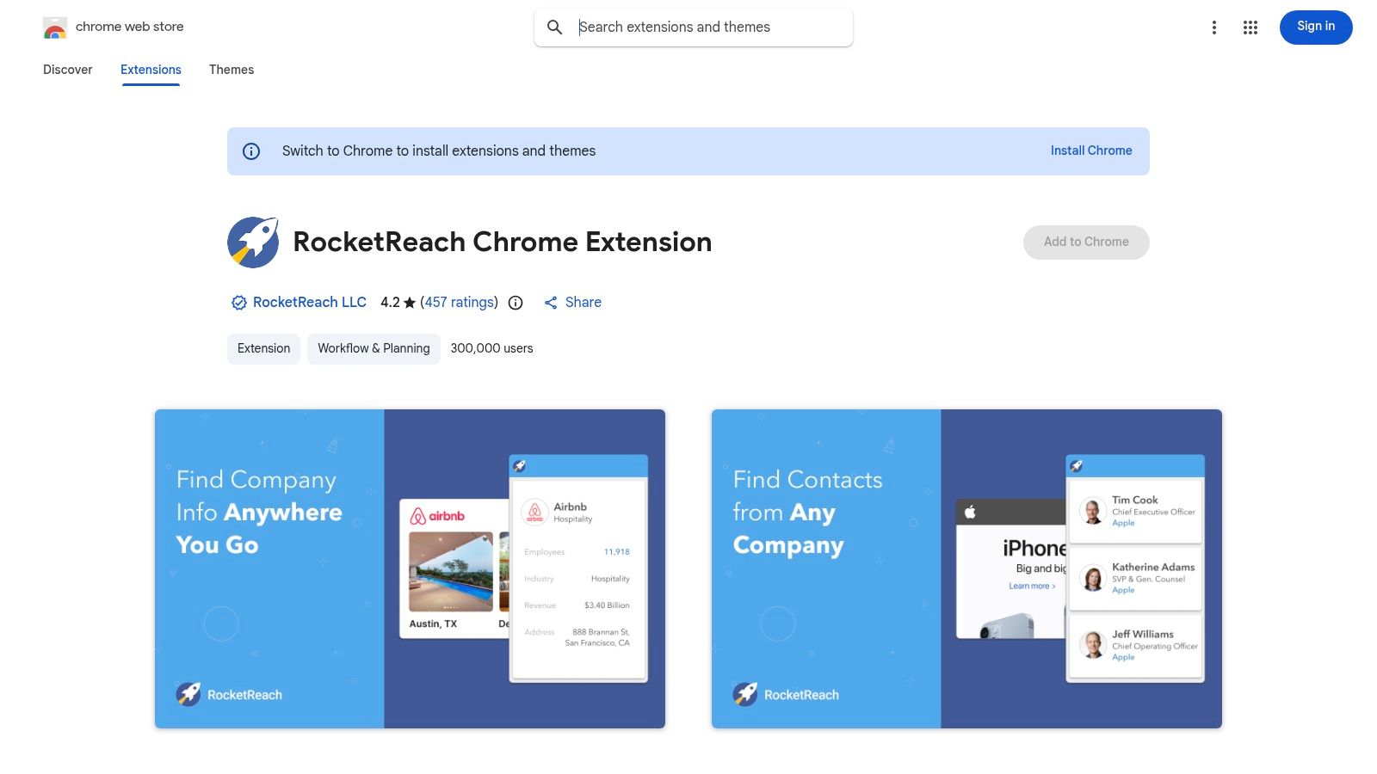
Task: Click the ratings info circle icon
Action: (x=516, y=303)
